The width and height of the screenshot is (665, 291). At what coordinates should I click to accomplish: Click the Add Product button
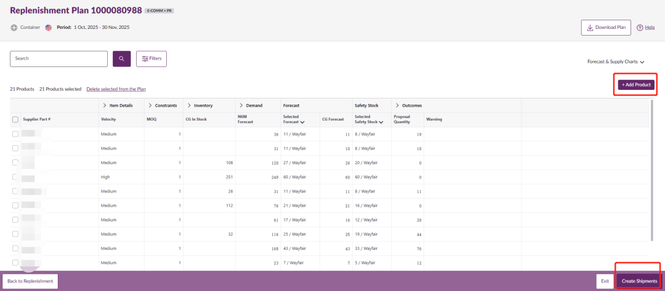(636, 84)
